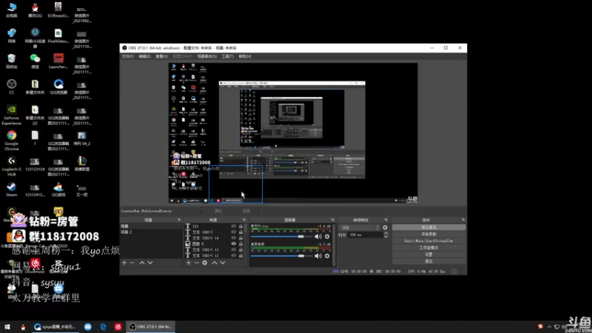The height and width of the screenshot is (333, 592).
Task: Remove selected scene with minus icon
Action: click(x=132, y=263)
